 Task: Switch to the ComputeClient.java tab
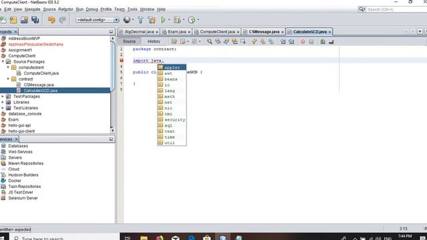(x=218, y=32)
